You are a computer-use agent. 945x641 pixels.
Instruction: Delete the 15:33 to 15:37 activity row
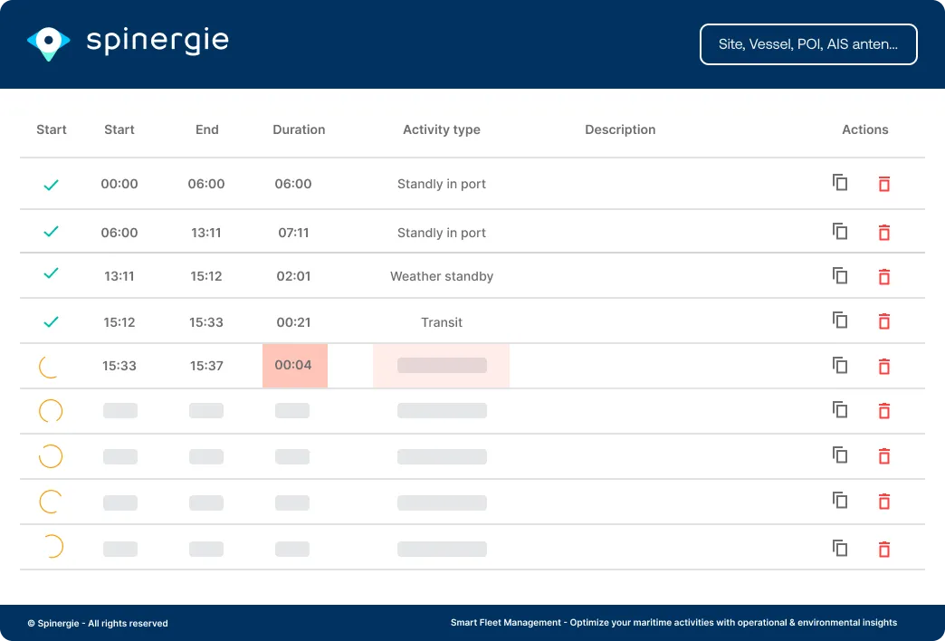click(884, 367)
